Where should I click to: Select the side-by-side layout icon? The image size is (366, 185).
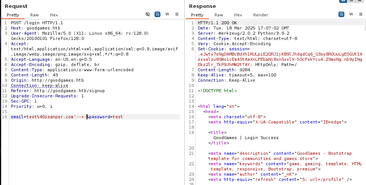click(343, 1)
